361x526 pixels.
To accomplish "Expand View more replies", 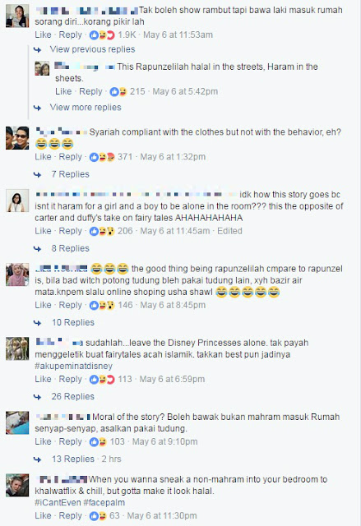I will coord(86,108).
